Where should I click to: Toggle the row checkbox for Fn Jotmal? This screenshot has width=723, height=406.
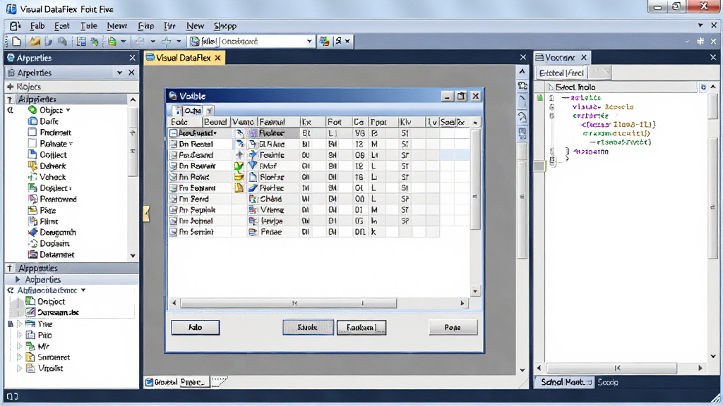pos(174,221)
